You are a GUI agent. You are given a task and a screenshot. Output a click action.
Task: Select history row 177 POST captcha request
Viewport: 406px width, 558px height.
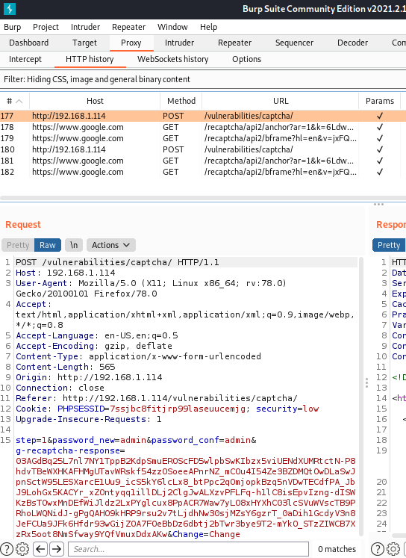point(203,116)
